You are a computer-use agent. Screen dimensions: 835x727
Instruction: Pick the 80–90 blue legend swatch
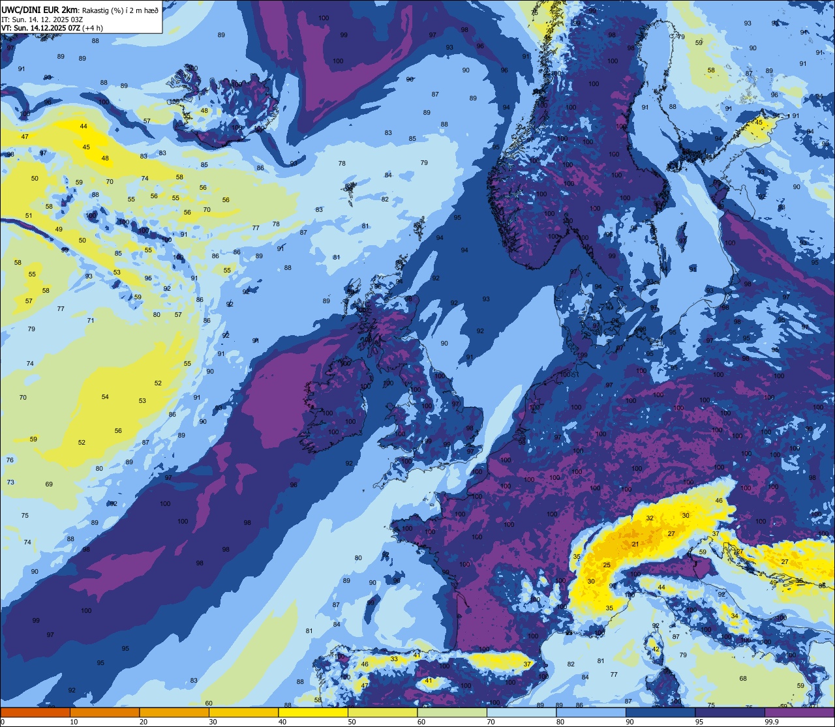pos(591,712)
